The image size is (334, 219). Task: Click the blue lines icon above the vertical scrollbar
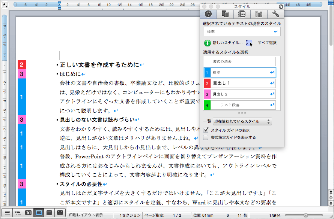point(331,3)
